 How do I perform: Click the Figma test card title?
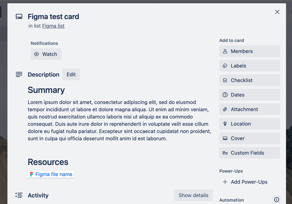(x=53, y=17)
